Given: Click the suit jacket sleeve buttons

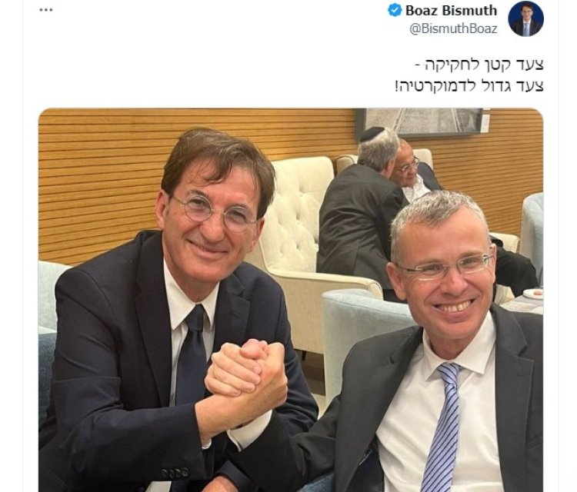Looking at the screenshot, I should 175,473.
